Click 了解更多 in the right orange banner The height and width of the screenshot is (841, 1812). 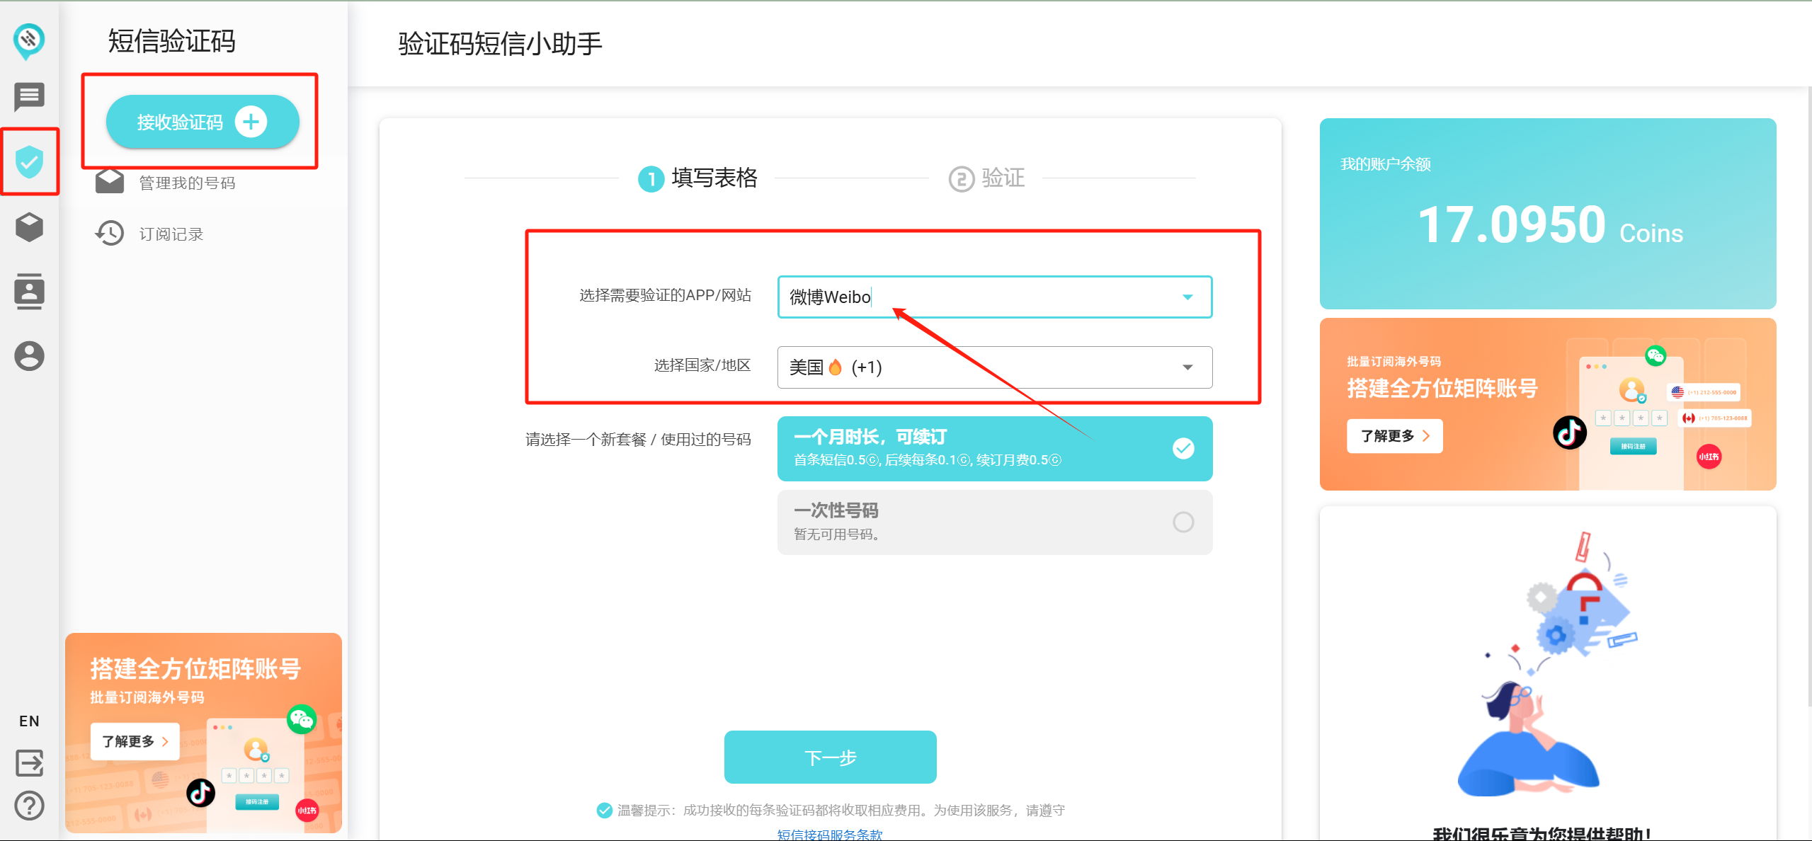tap(1394, 436)
